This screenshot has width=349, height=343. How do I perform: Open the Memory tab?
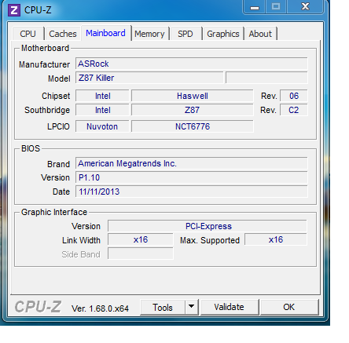(x=149, y=34)
